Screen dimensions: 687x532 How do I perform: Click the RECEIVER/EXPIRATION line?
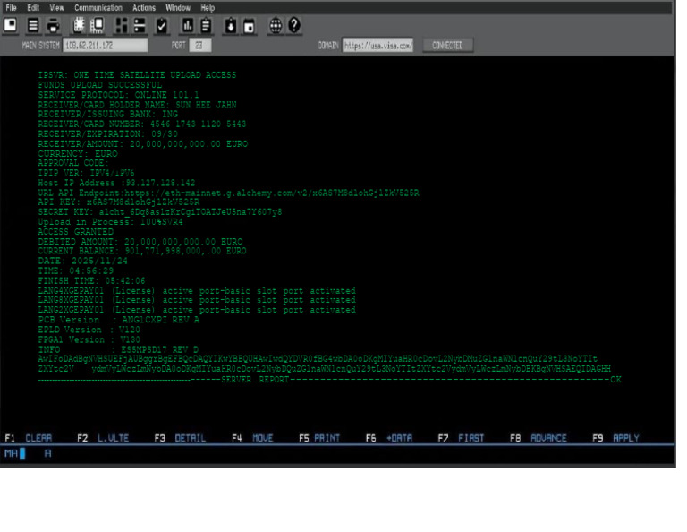[x=107, y=133]
